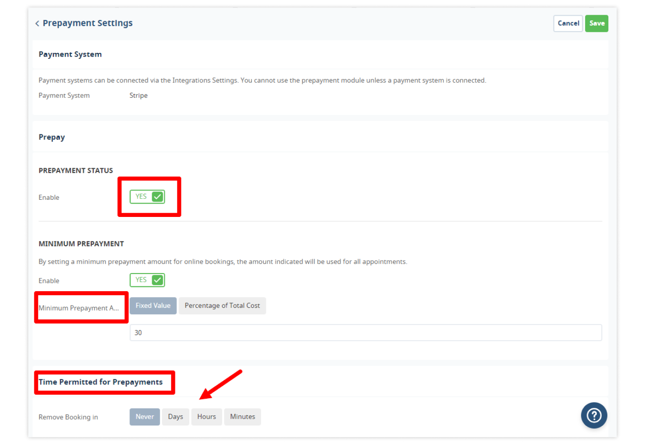Image resolution: width=645 pixels, height=445 pixels.
Task: Click the Remove Booking in label
Action: click(x=68, y=417)
